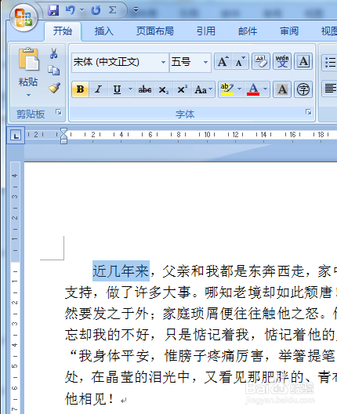
Task: Open the 审阅 tab
Action: click(x=289, y=31)
